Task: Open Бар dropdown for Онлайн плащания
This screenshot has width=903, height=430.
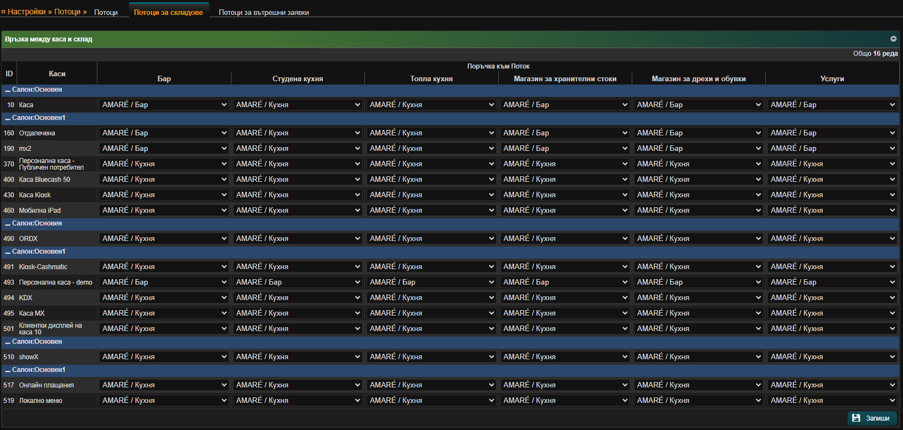Action: coord(164,385)
